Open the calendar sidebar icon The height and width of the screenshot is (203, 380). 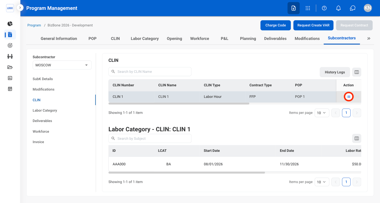coord(10,89)
